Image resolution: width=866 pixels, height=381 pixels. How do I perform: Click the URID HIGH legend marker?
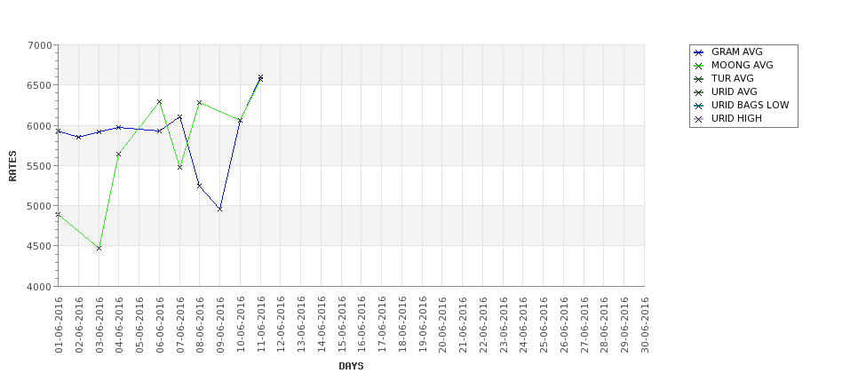[x=699, y=119]
